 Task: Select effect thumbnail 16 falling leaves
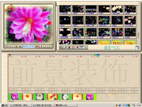point(104,10)
